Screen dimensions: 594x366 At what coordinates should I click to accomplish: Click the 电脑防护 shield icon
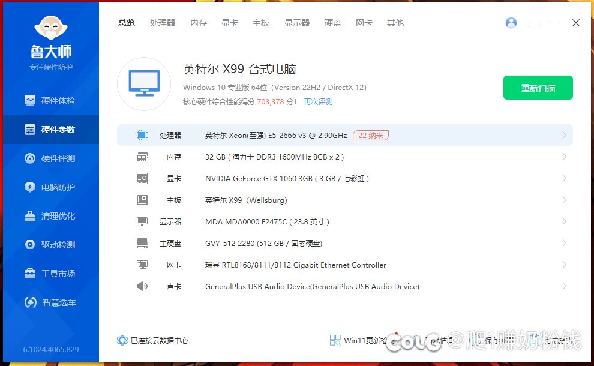(x=30, y=187)
